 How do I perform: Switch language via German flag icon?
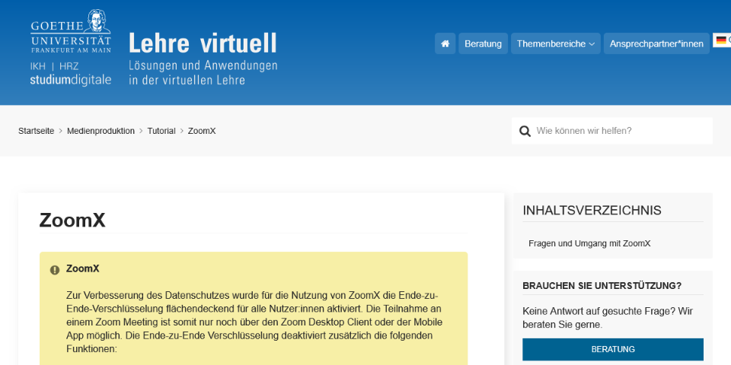click(722, 40)
